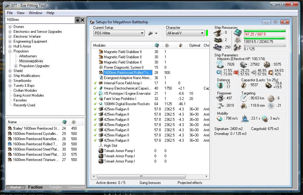Viewport: 303px width, 195px height.
Task: Deactivate the Faint Warp Prohibitor I checkmark
Action: click(x=95, y=99)
